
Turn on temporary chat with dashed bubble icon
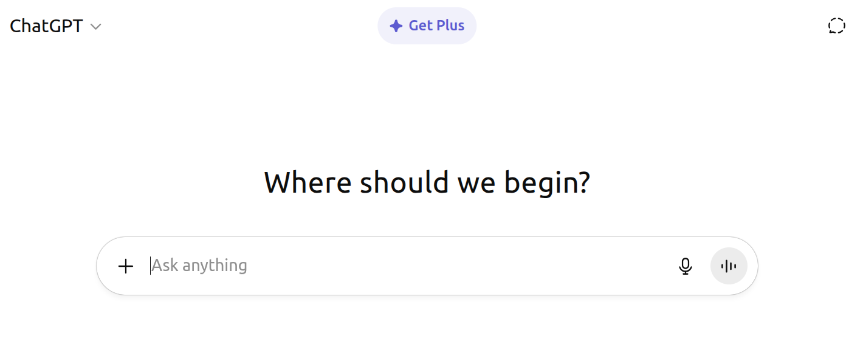point(836,26)
